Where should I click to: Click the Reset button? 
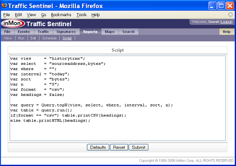pyautogui.click(x=119, y=147)
